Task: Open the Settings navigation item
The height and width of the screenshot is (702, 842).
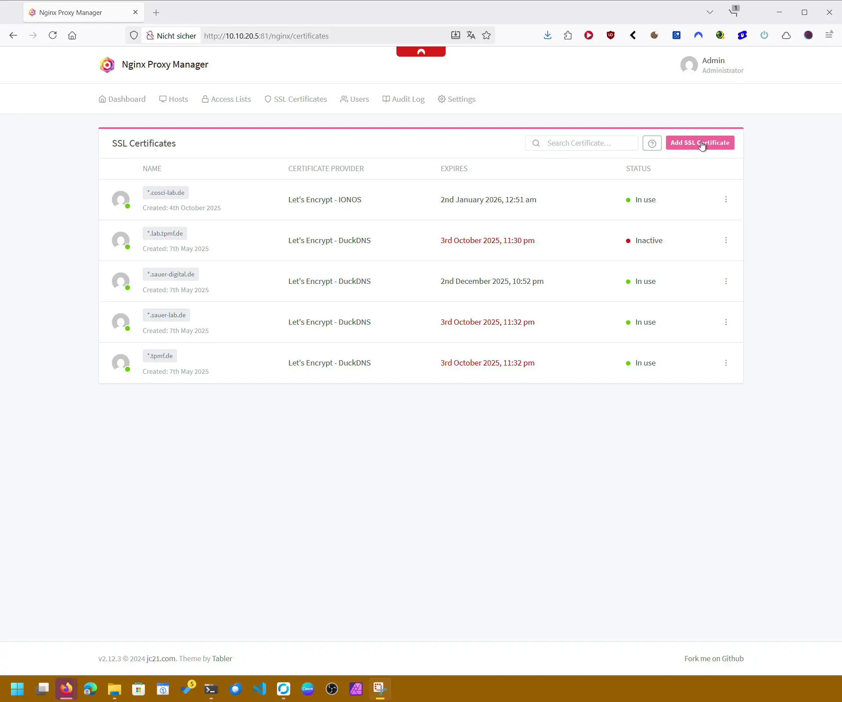Action: coord(457,99)
